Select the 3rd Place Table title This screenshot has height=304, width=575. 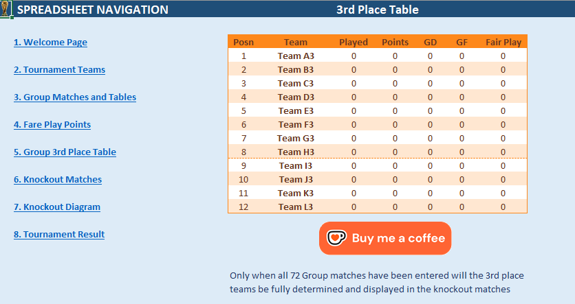click(377, 10)
